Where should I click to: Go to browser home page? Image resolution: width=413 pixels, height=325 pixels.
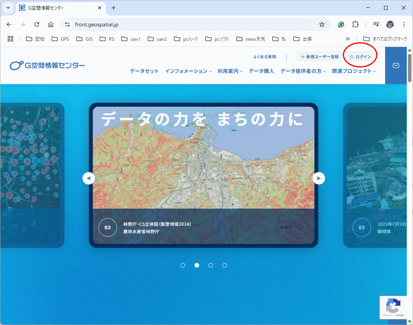click(51, 24)
